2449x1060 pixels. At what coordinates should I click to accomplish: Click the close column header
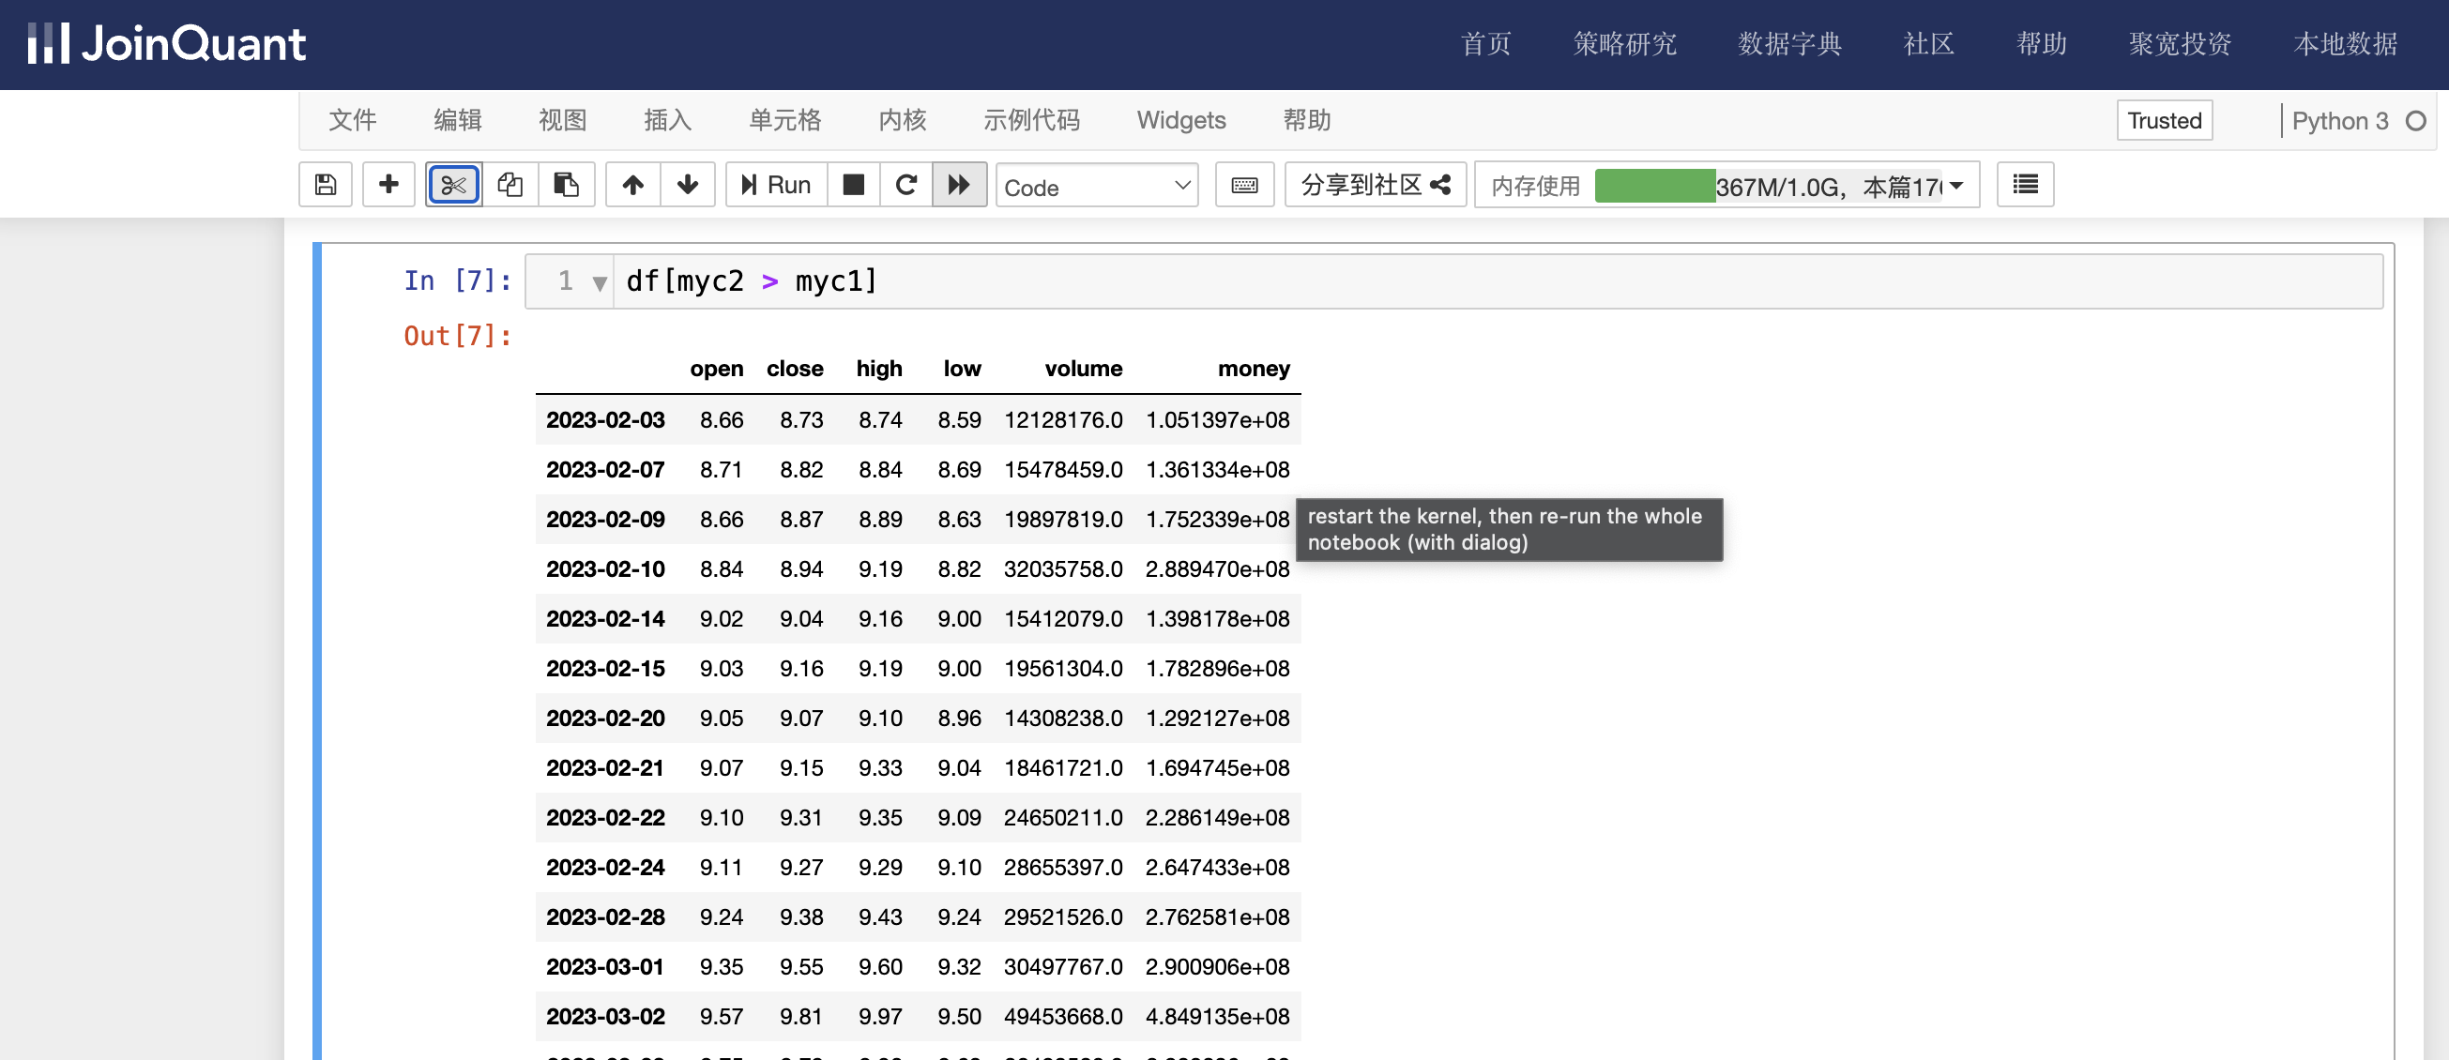(x=795, y=369)
